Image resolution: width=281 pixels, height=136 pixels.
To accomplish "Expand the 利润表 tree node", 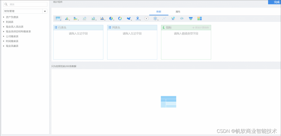I will coord(4,22).
